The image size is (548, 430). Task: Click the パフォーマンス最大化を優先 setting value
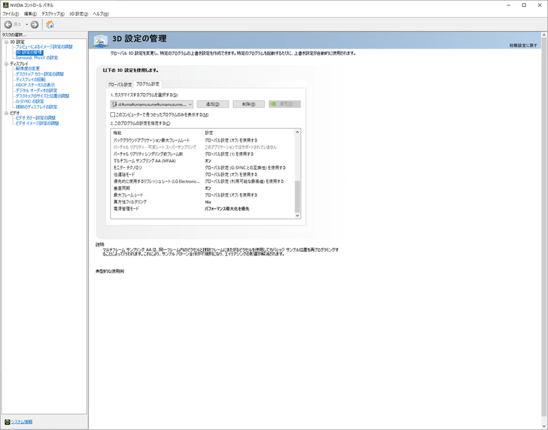(227, 209)
